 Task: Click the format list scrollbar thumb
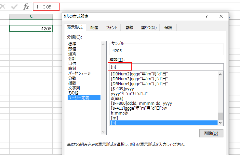click(220, 116)
